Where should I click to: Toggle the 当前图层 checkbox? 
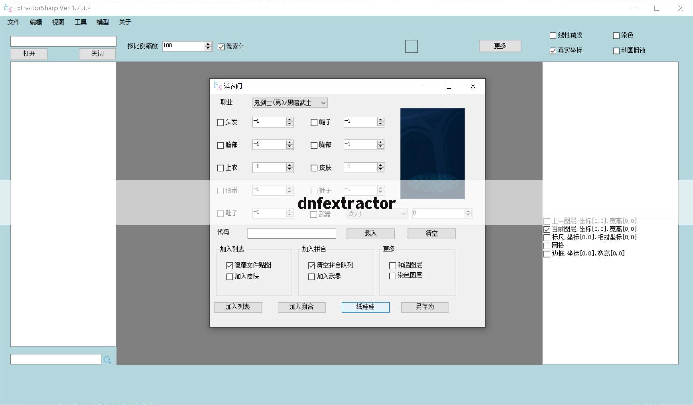point(547,229)
